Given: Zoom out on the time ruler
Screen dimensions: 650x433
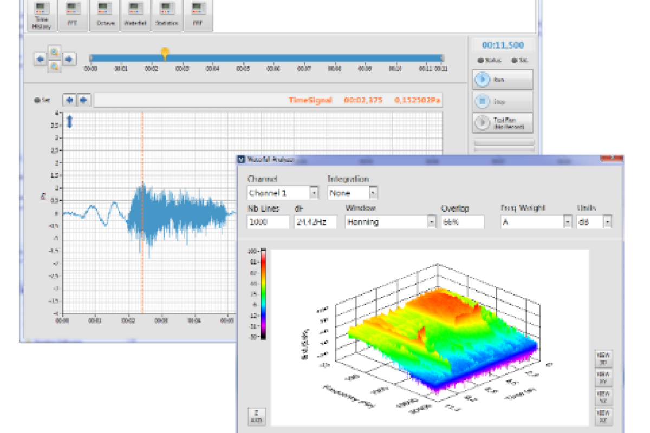Looking at the screenshot, I should tap(55, 66).
